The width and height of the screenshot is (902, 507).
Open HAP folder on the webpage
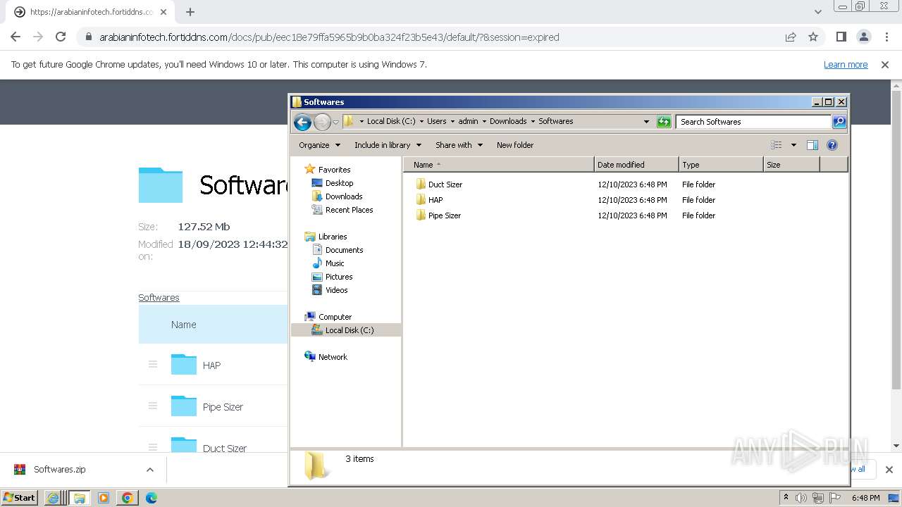[x=211, y=365]
